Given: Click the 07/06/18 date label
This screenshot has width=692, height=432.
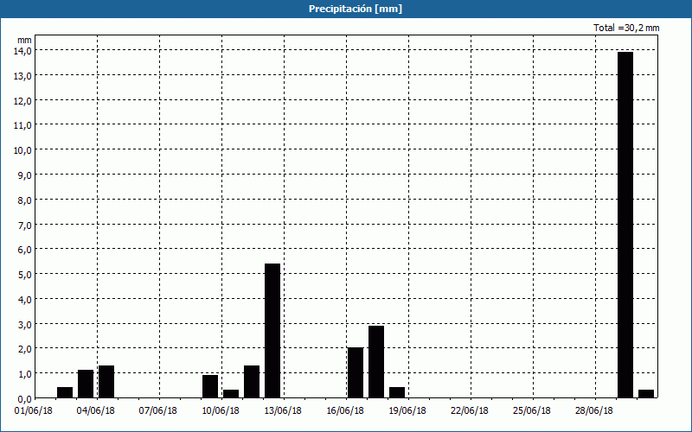Looking at the screenshot, I should pyautogui.click(x=158, y=411).
